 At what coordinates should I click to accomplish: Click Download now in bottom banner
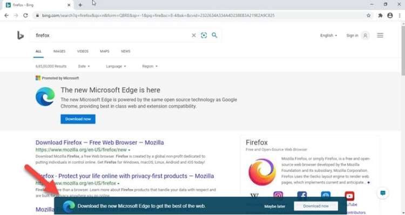316,206
